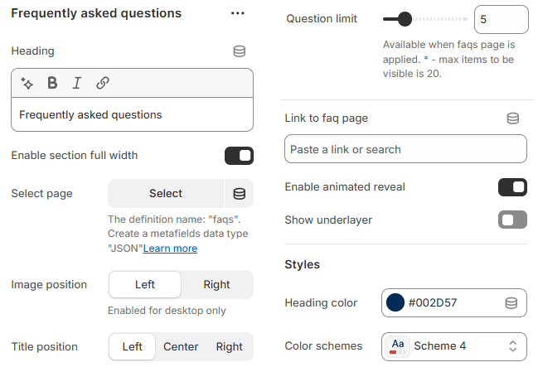Set Image position to Right

point(216,284)
